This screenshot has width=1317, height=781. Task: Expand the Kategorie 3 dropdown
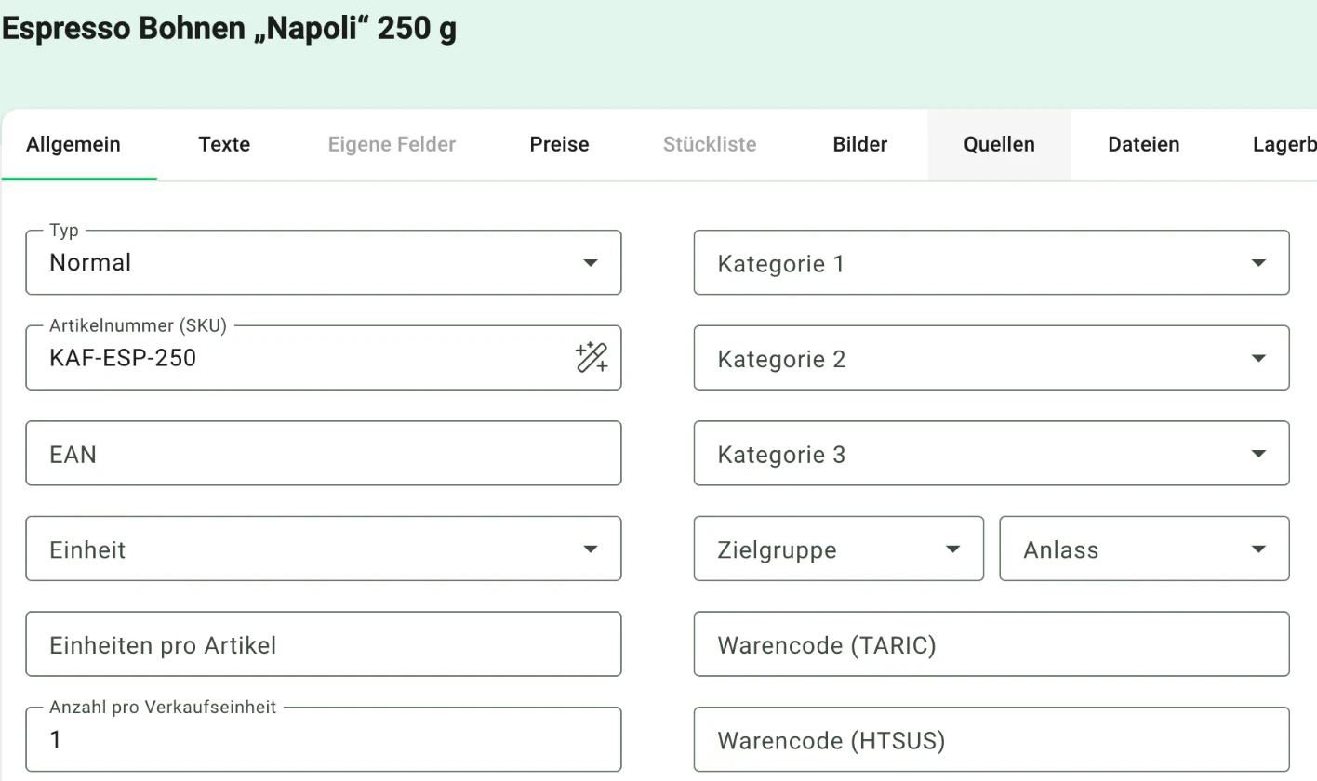click(x=991, y=454)
